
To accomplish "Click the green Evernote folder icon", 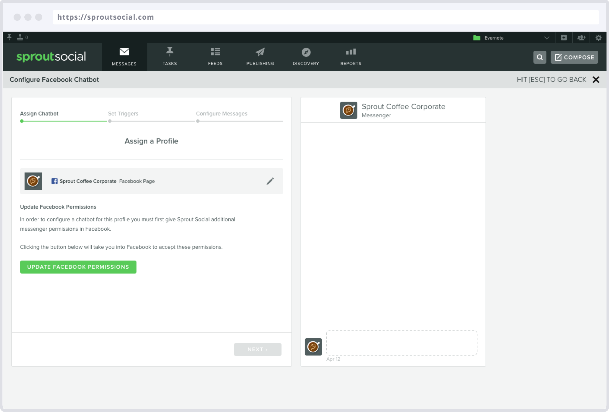I will coord(477,38).
